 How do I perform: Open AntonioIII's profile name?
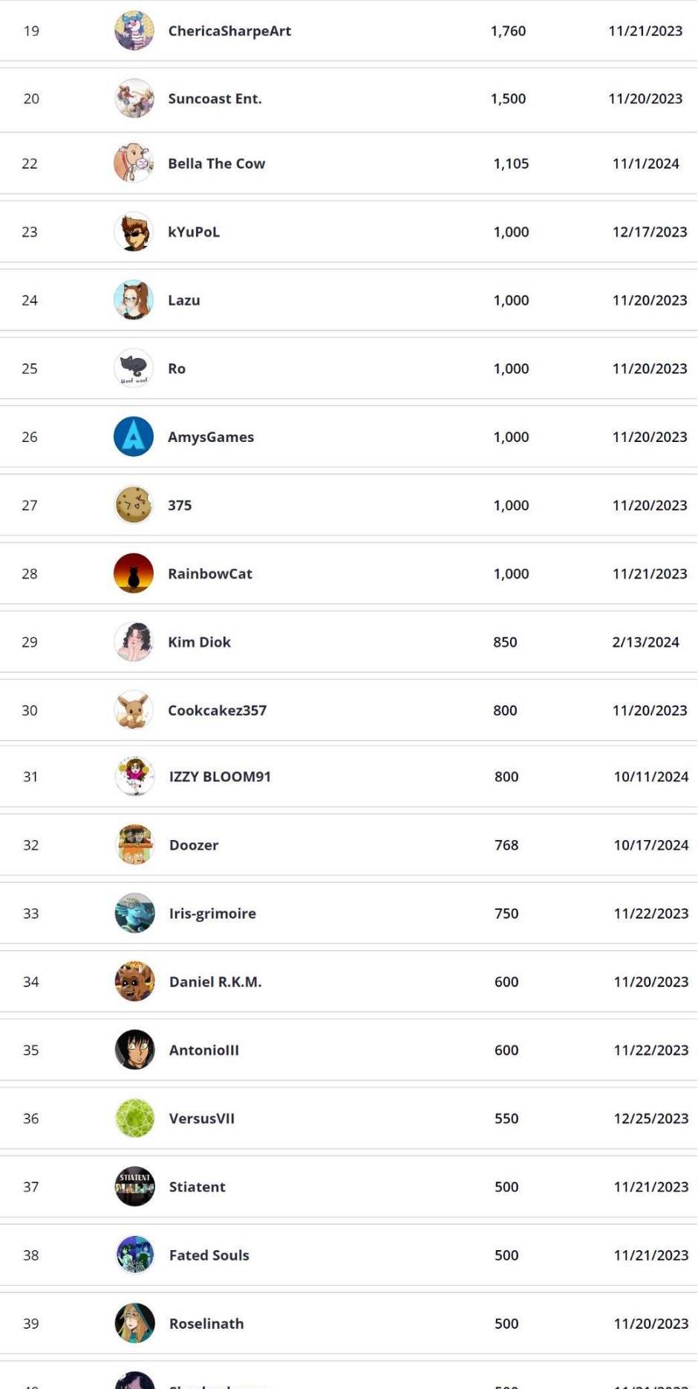point(204,1050)
